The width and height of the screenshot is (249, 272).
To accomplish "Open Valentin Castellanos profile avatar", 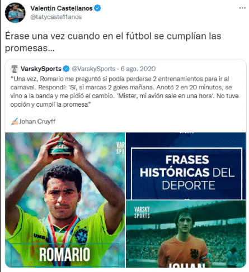I will (15, 13).
